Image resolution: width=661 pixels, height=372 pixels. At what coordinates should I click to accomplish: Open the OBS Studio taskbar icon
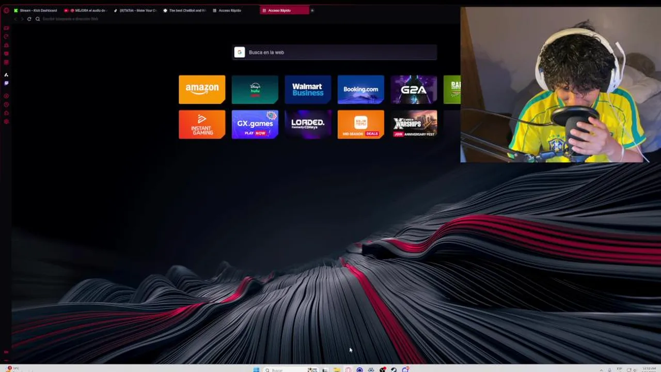tap(383, 369)
